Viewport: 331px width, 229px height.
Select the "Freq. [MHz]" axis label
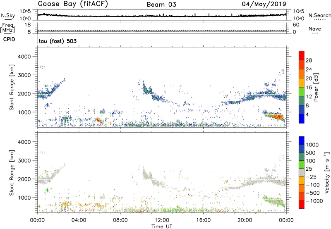pos(7,28)
